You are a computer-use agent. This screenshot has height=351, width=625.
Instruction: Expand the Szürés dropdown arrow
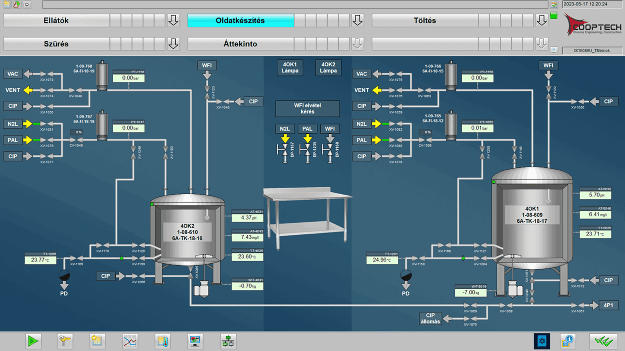pos(173,44)
